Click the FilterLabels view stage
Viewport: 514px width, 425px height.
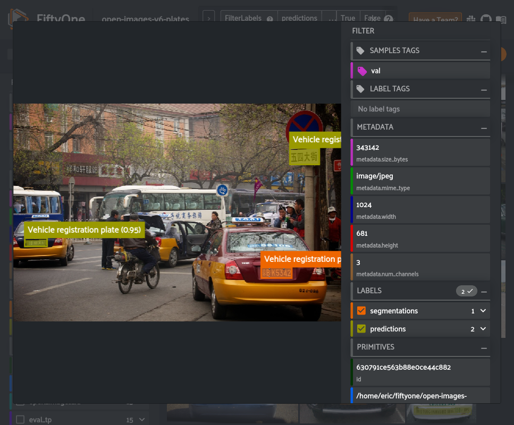coord(243,18)
